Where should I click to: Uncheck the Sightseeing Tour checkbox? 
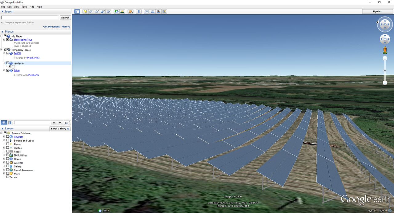point(8,40)
